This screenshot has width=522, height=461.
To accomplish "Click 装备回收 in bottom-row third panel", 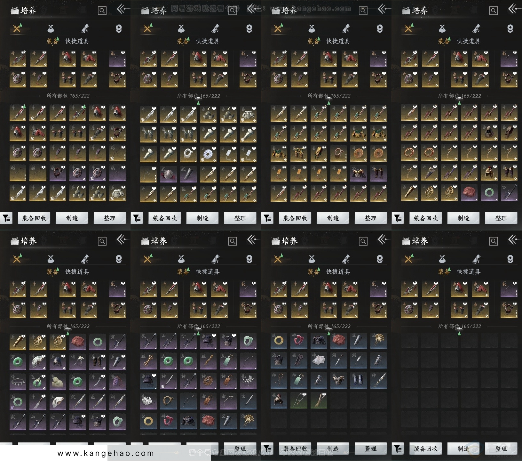I will pos(295,449).
